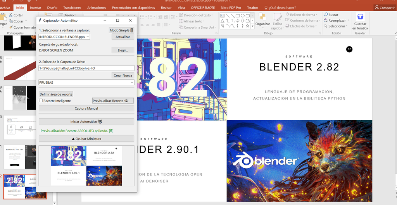Click the Drive folder link input field
This screenshot has height=205, width=397.
pyautogui.click(x=86, y=68)
